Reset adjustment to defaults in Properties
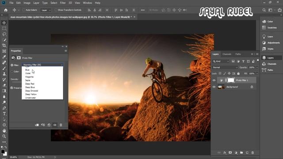 (49, 125)
